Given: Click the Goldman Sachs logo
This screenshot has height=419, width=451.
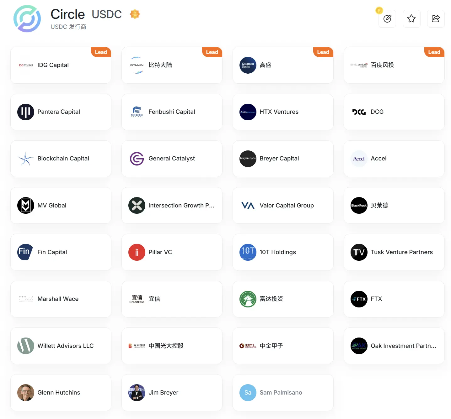Looking at the screenshot, I should 248,65.
